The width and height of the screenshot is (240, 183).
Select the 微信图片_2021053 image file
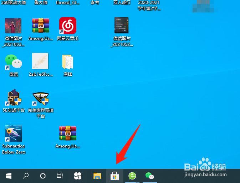click(14, 32)
